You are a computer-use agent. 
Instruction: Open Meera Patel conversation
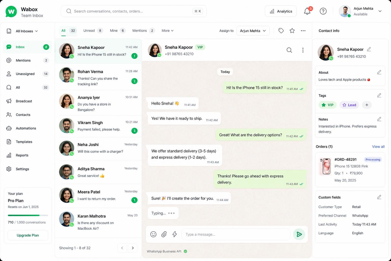(x=98, y=195)
